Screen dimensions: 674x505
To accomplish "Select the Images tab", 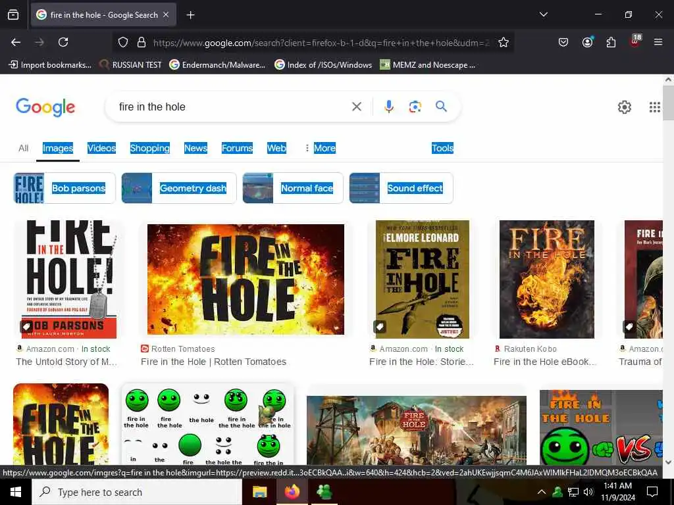I will coord(58,148).
